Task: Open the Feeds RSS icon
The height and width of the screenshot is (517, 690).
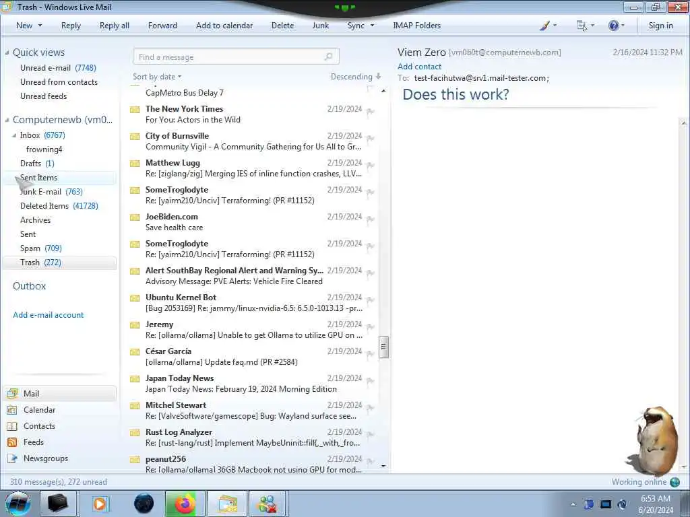Action: coord(12,442)
